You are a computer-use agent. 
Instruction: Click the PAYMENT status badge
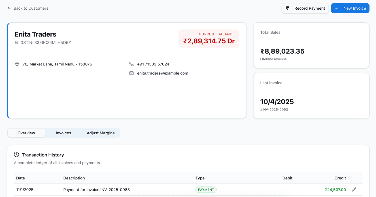click(206, 189)
